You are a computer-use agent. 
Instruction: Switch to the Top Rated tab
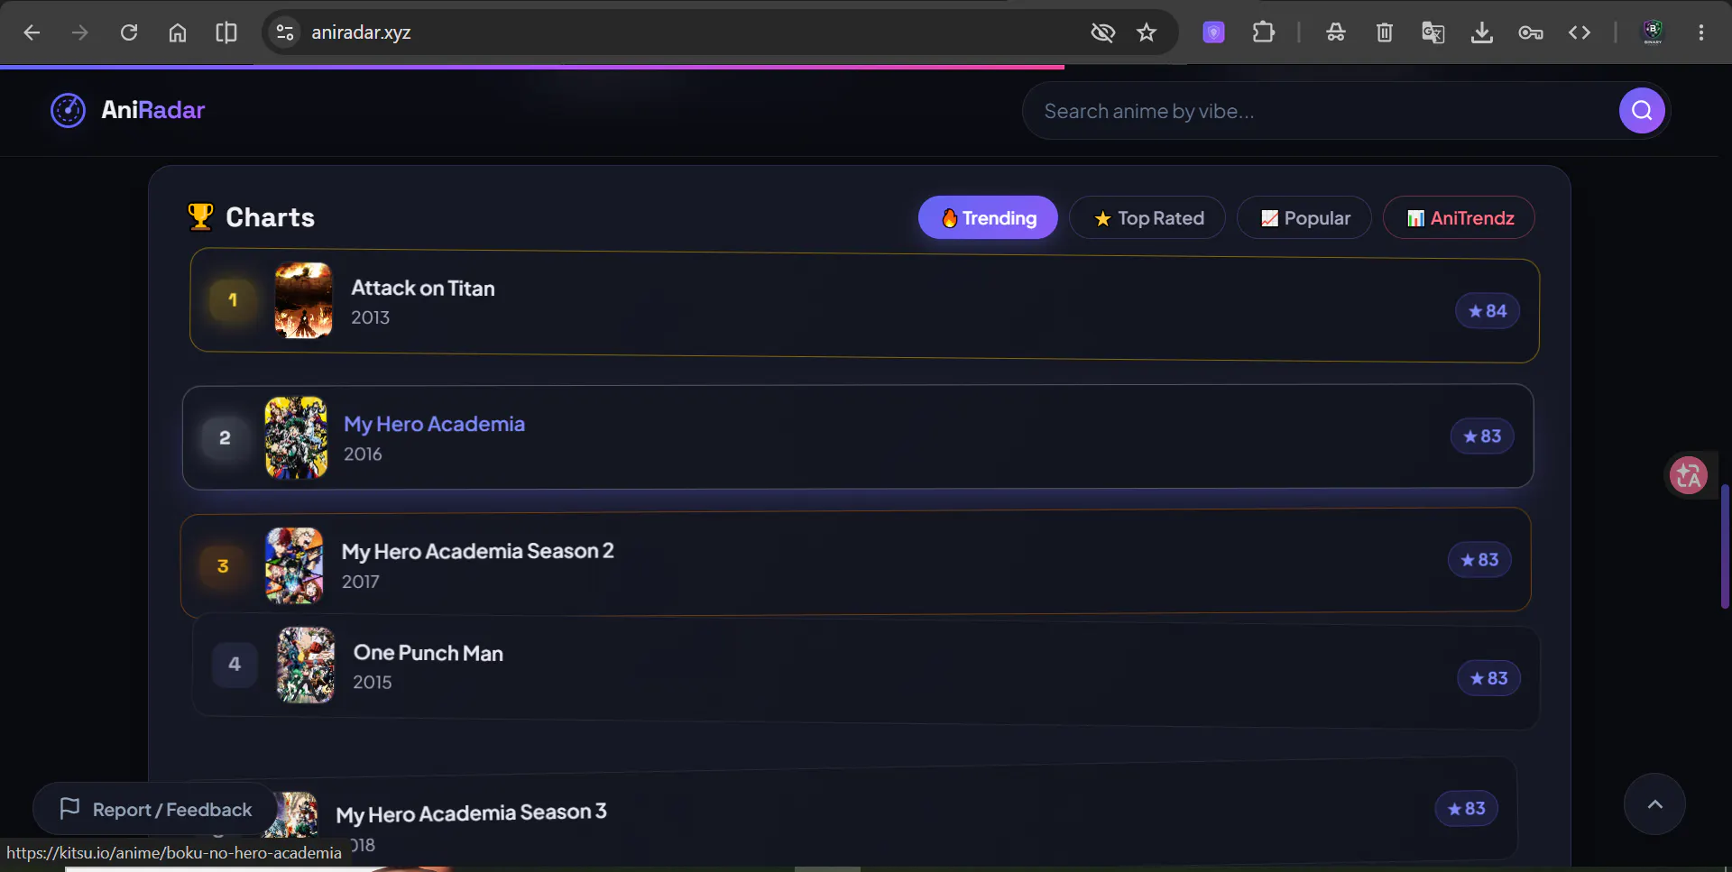coord(1147,217)
